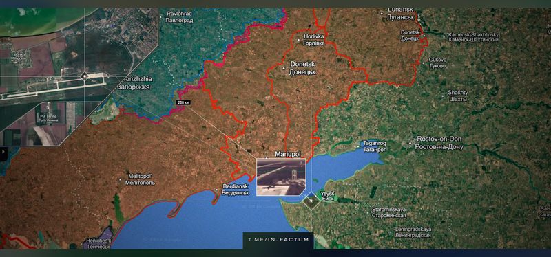Click the 200 км distance label

183,102
